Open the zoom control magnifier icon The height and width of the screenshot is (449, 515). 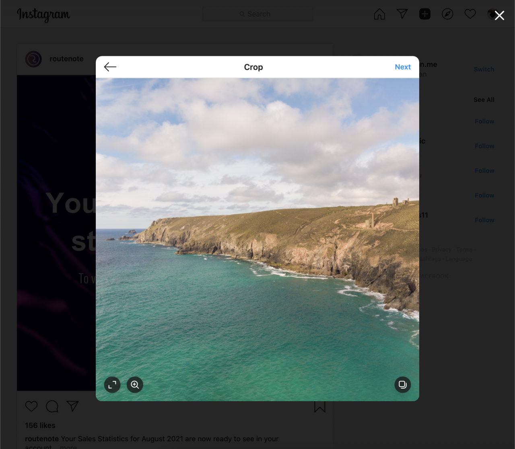135,384
